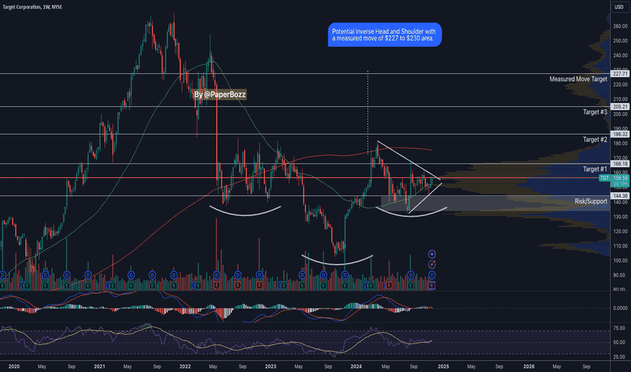Click the dividend D marker above the purple E
Screen dimensions: 631x372
[432, 275]
